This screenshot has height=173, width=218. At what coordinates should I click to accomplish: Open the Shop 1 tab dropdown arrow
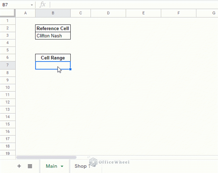coord(94,166)
